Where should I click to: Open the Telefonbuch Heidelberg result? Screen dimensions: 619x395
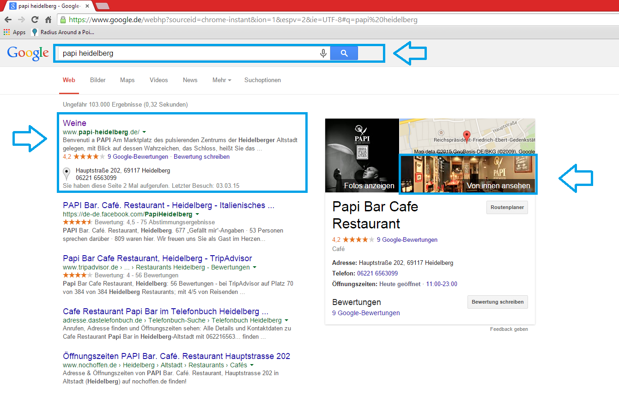[165, 311]
